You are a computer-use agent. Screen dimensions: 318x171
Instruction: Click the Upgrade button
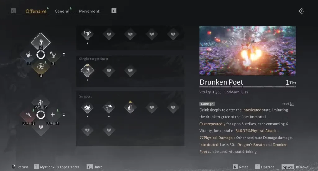[265, 167]
